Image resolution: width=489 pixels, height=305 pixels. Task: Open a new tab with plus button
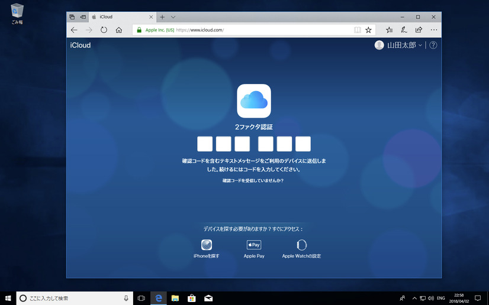[x=162, y=17]
